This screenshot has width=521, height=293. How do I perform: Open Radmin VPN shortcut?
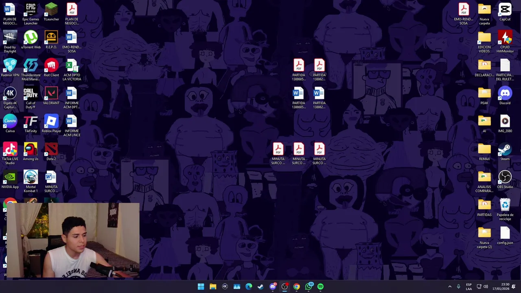click(x=10, y=68)
